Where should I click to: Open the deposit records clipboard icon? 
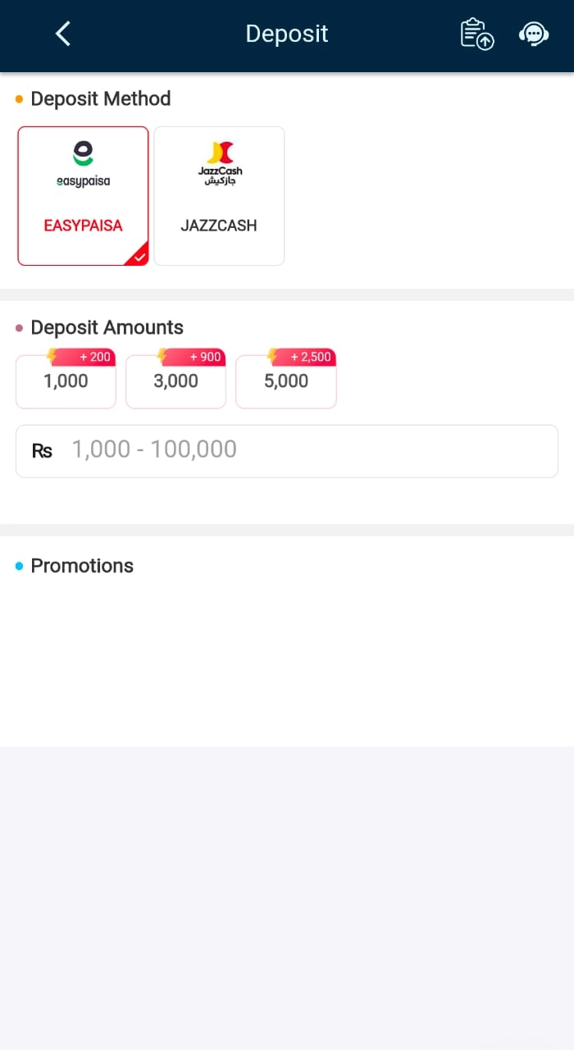pyautogui.click(x=477, y=34)
